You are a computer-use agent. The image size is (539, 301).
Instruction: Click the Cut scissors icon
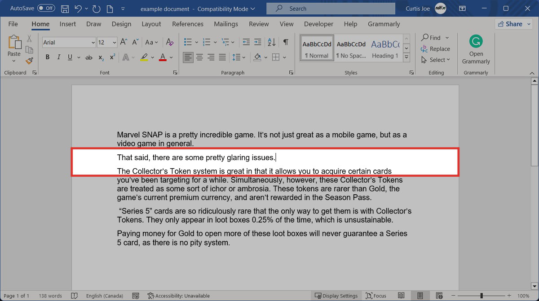[x=29, y=39]
